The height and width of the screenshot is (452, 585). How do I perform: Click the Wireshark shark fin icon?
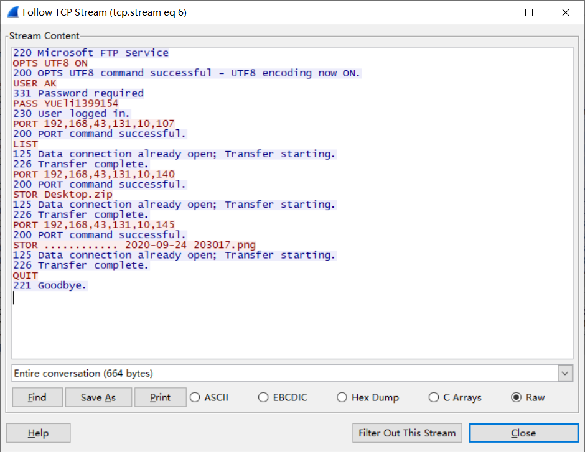pos(13,12)
